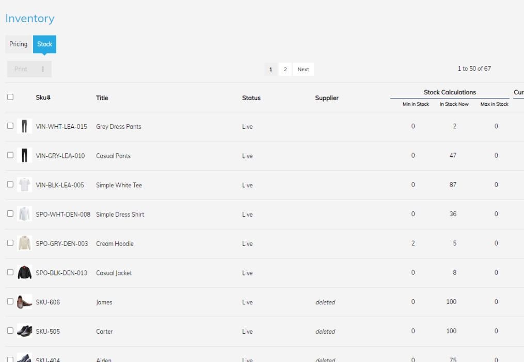Click the Supplier column header
524x362 pixels.
coord(327,98)
